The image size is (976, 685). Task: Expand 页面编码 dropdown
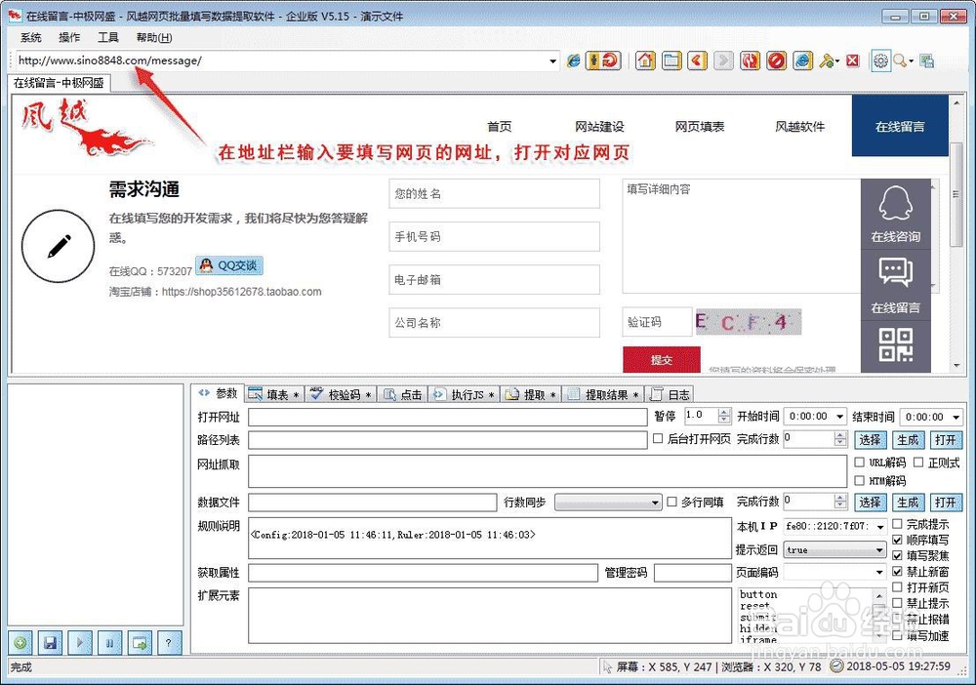point(879,573)
